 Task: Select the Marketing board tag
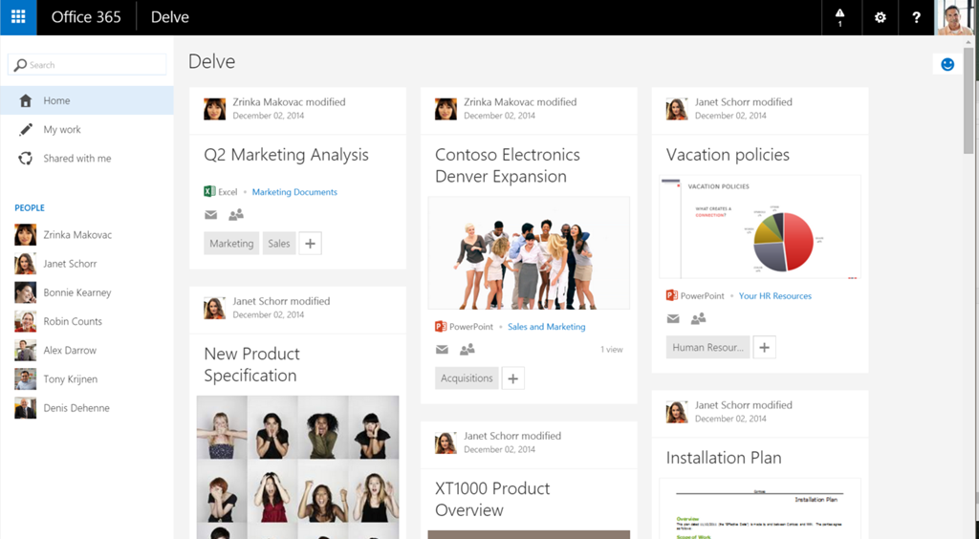[231, 244]
